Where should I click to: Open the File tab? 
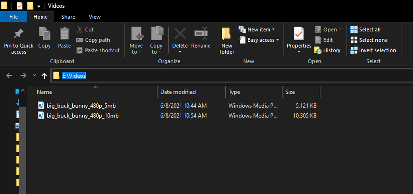13,17
